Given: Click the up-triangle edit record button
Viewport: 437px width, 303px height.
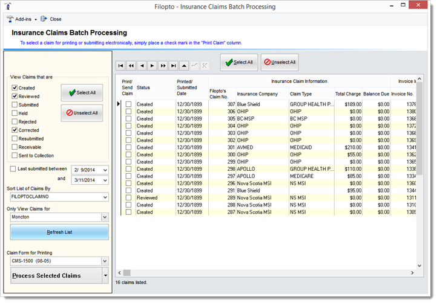Looking at the screenshot, I should 184,66.
